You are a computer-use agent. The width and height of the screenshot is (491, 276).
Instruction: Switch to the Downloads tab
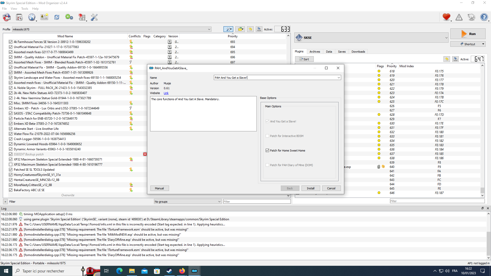[x=358, y=51]
